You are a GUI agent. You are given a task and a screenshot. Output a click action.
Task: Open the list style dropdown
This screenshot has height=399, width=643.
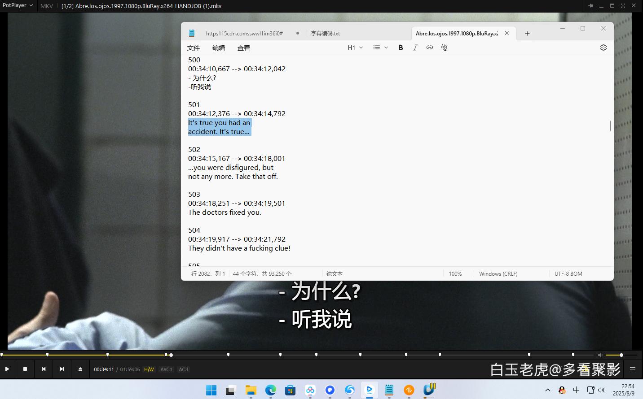(380, 47)
